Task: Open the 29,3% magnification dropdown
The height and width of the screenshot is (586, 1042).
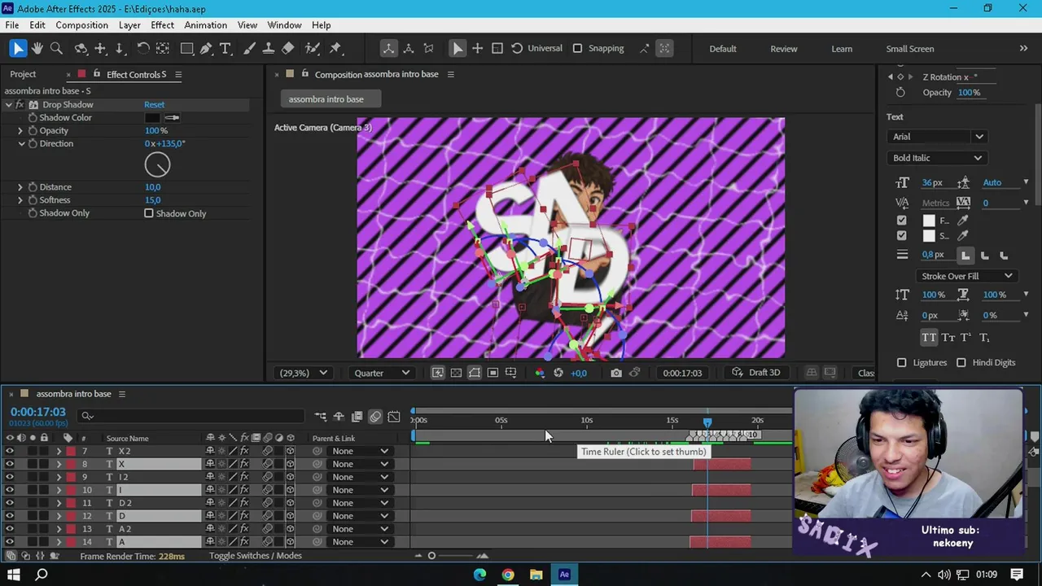Action: 303,373
